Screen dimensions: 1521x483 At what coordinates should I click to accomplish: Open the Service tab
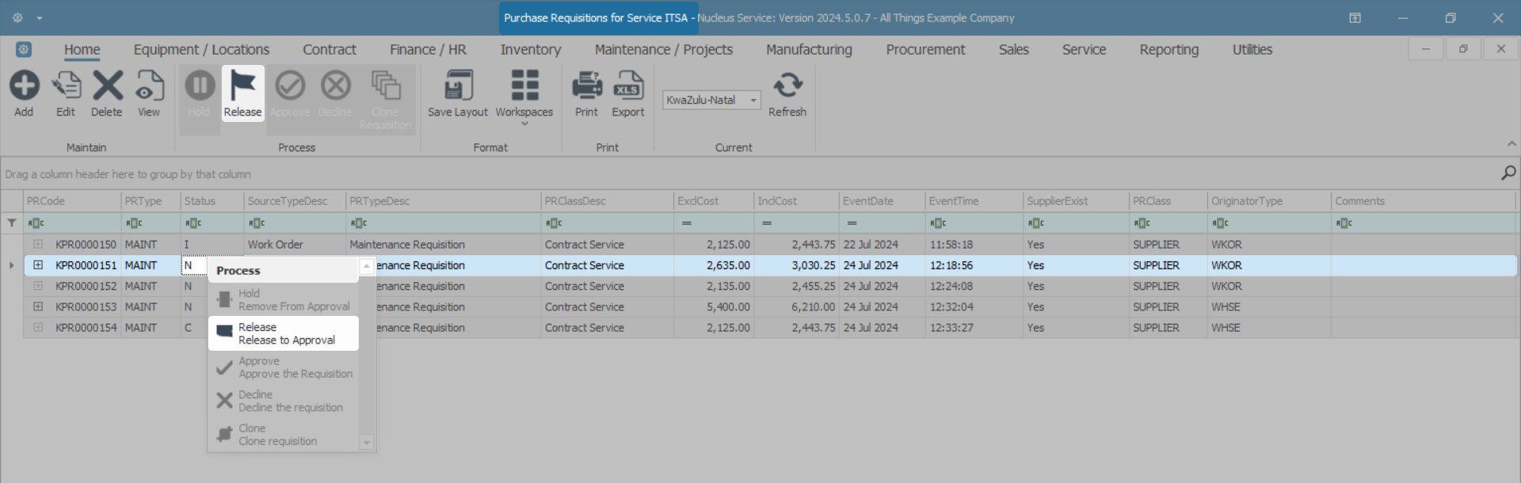coord(1084,49)
